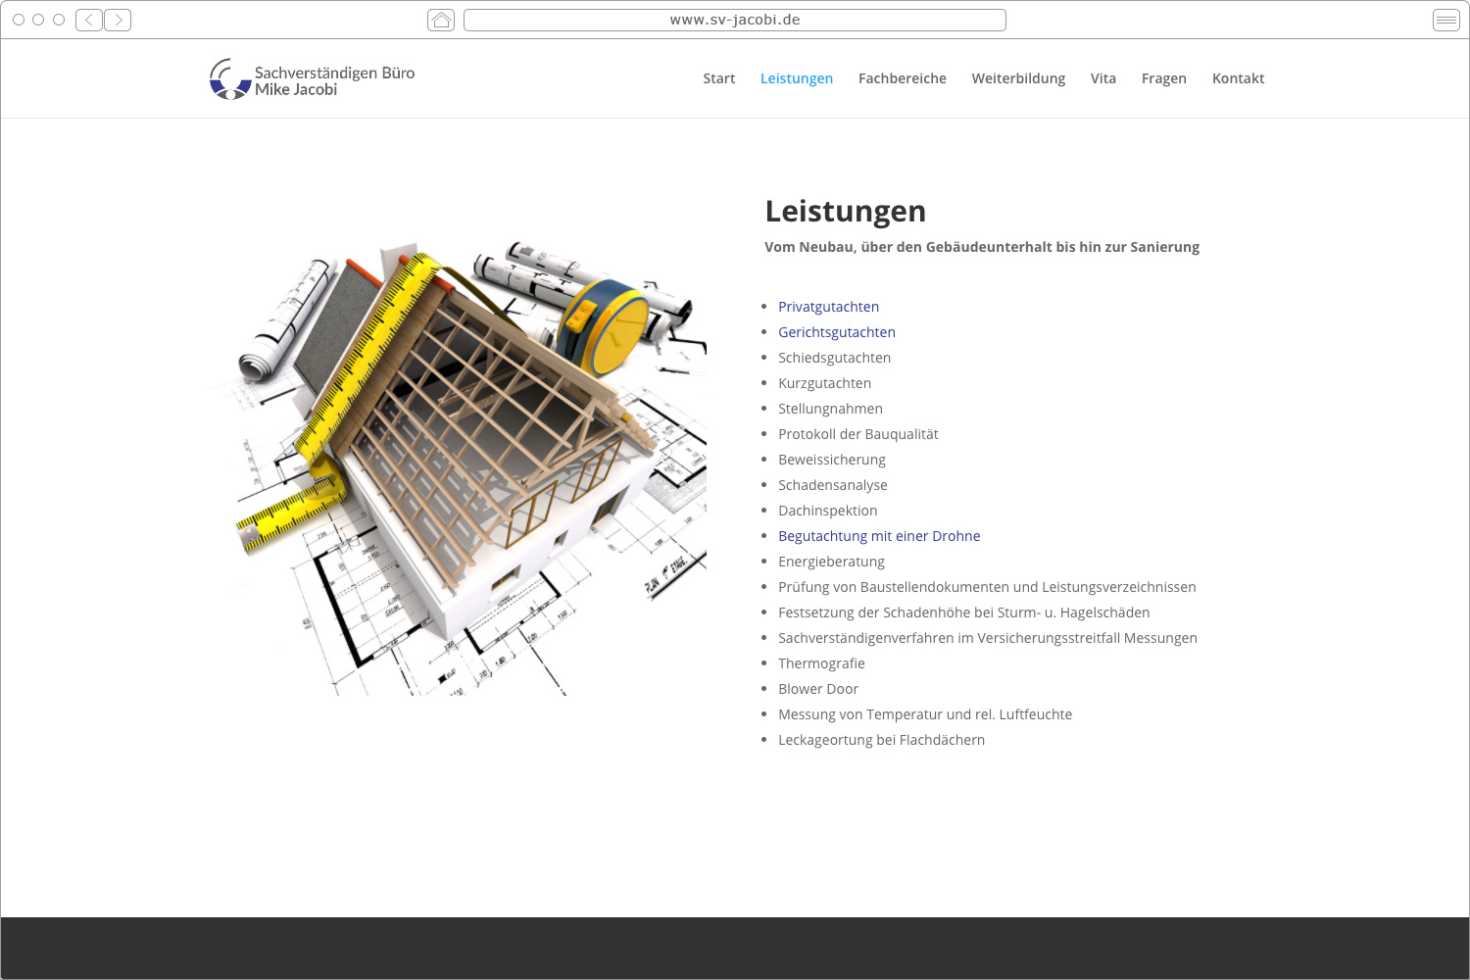Click 'Prüfung von Baustellendokumenten' list entry
Viewport: 1470px width, 980px height.
click(987, 587)
